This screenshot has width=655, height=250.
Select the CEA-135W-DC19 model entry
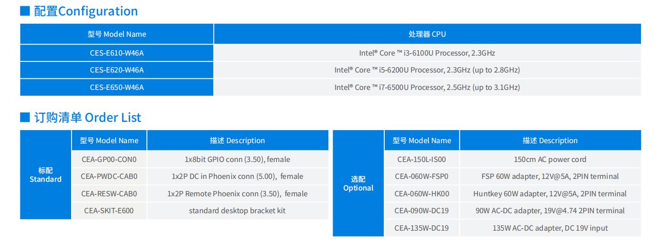click(x=422, y=228)
